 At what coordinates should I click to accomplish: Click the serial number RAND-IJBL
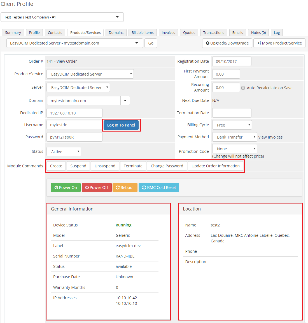point(125,256)
